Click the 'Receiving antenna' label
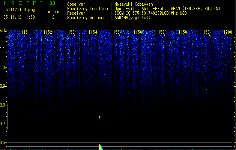This screenshot has width=236, height=150. click(86, 18)
